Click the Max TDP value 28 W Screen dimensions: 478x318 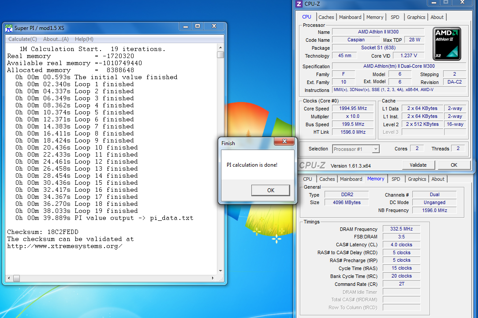[415, 40]
